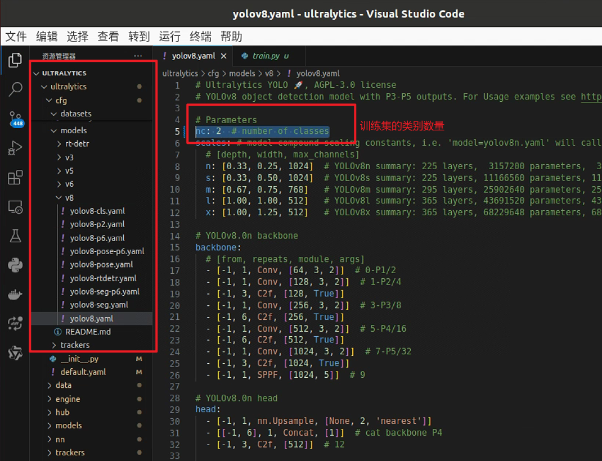Open the Testing flask icon
602x461 pixels.
click(x=15, y=236)
